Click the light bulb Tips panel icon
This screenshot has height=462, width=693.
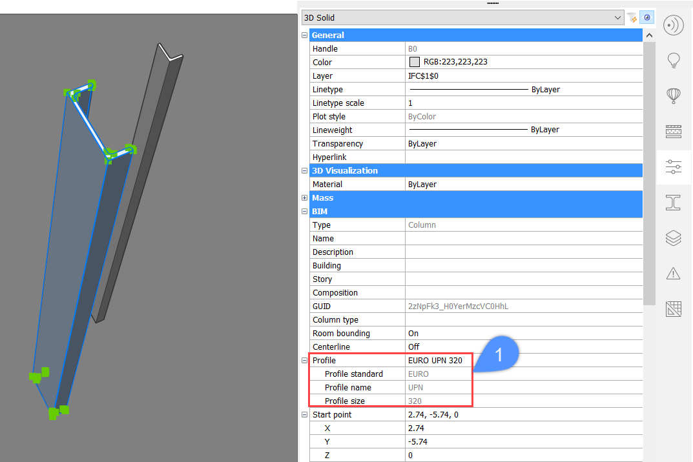coord(674,61)
